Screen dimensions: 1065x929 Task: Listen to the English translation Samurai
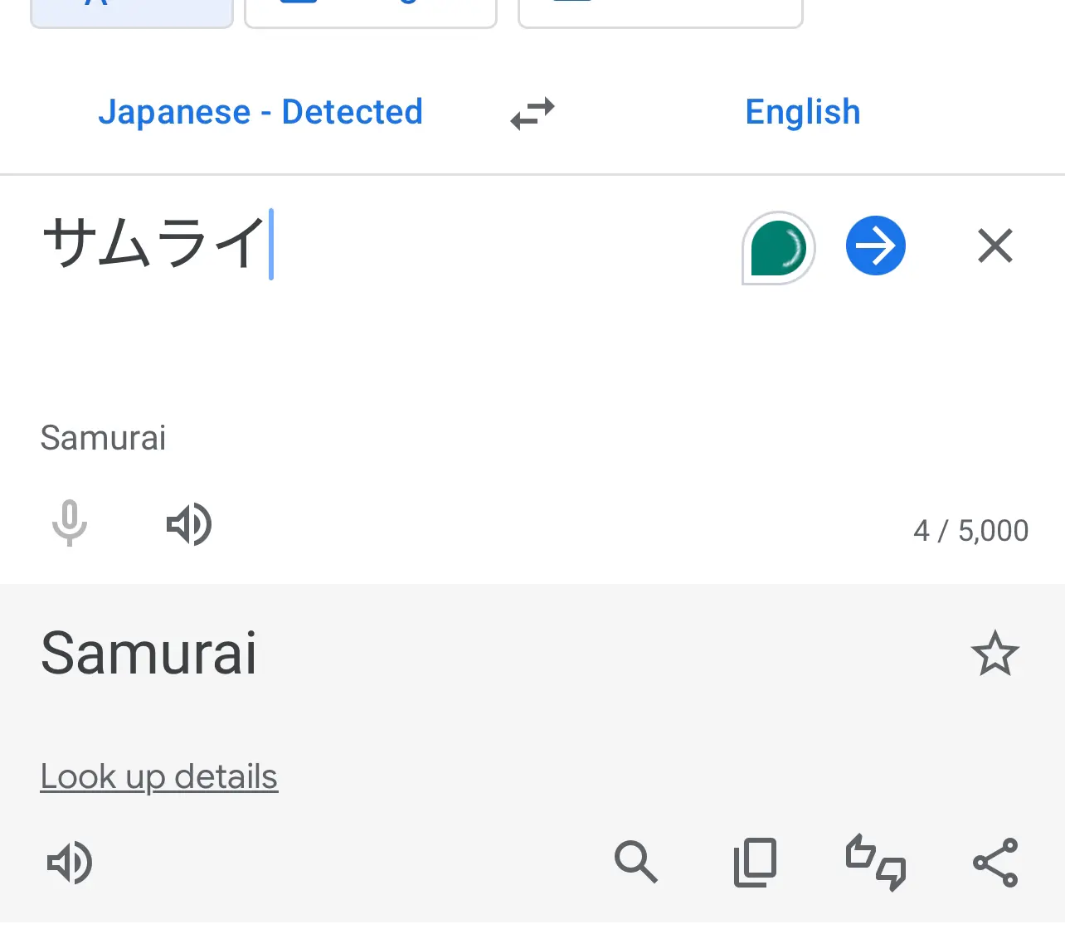coord(70,863)
